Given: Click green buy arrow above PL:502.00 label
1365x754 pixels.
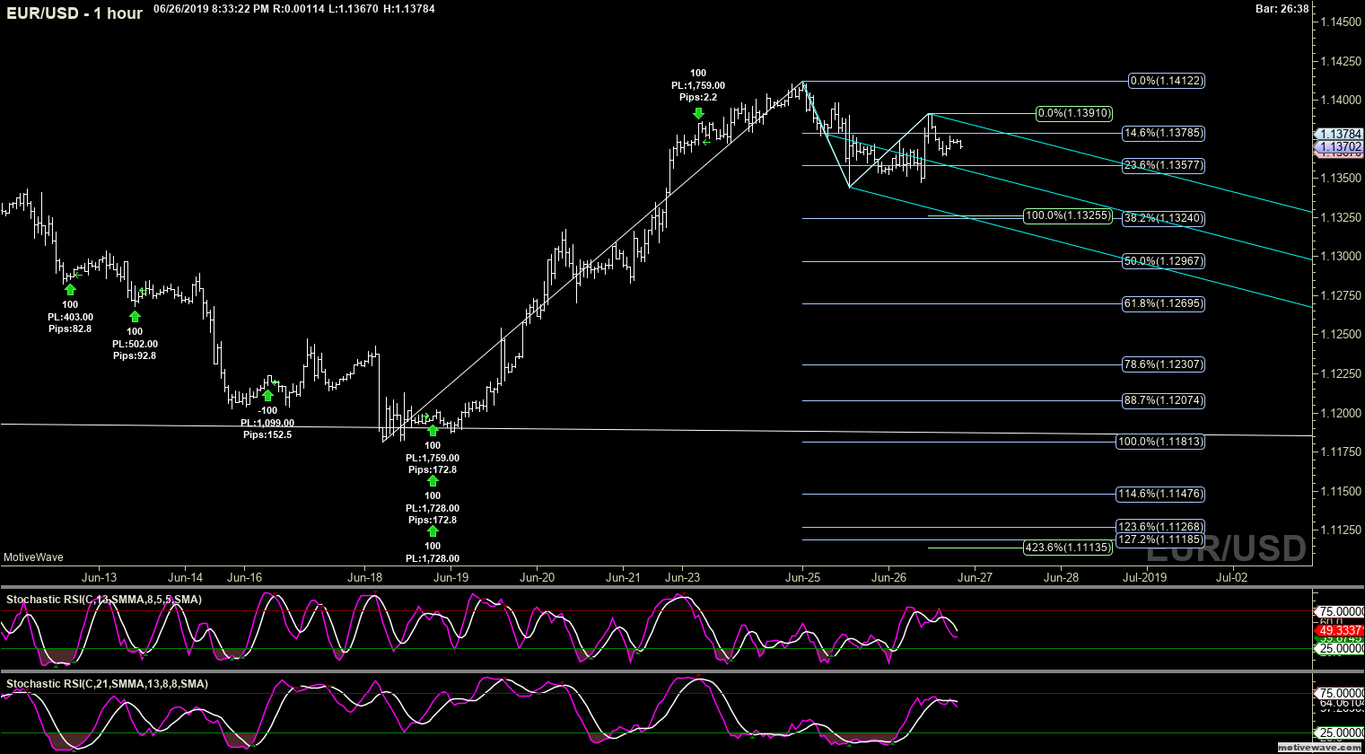Looking at the screenshot, I should tap(135, 316).
